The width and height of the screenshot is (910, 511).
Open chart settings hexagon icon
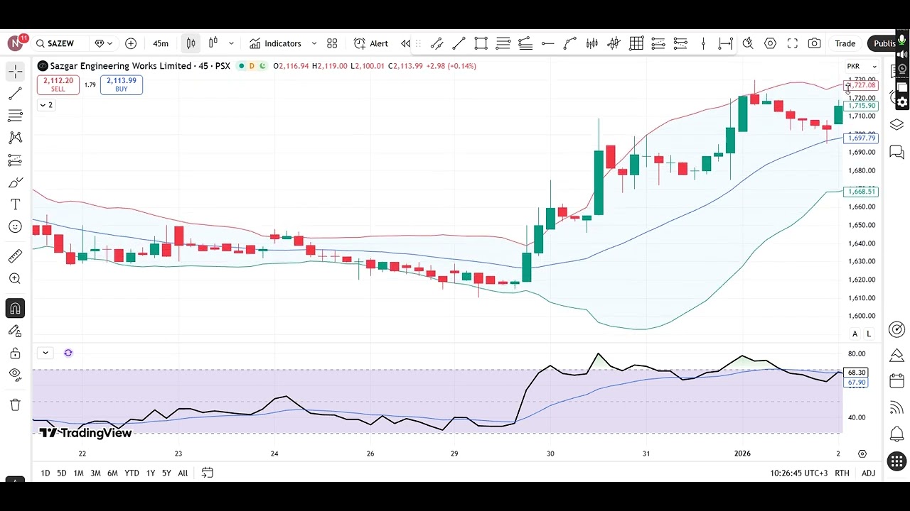tap(770, 43)
